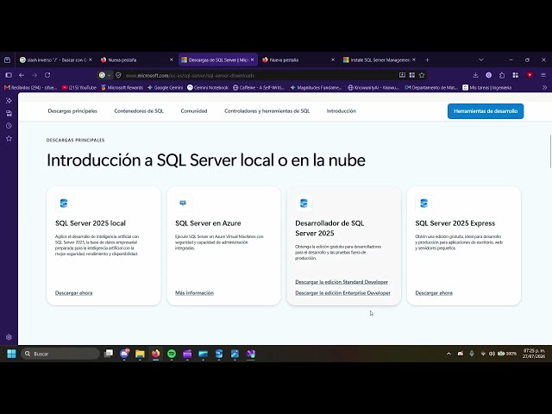This screenshot has height=414, width=552.
Task: Open 'Controladores y herramientas de SQL' nav item
Action: click(x=267, y=111)
